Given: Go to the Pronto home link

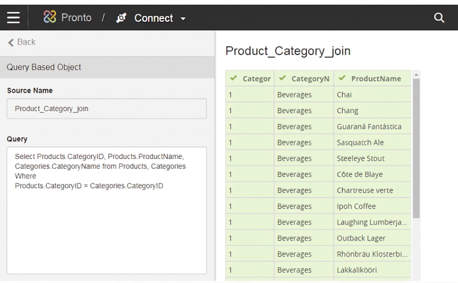Looking at the screenshot, I should (x=76, y=18).
